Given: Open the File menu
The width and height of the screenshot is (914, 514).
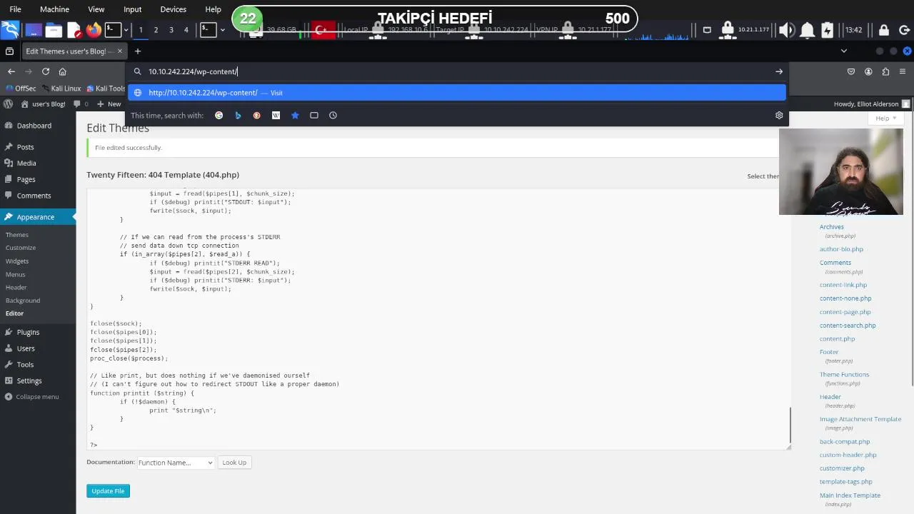Looking at the screenshot, I should coord(15,9).
